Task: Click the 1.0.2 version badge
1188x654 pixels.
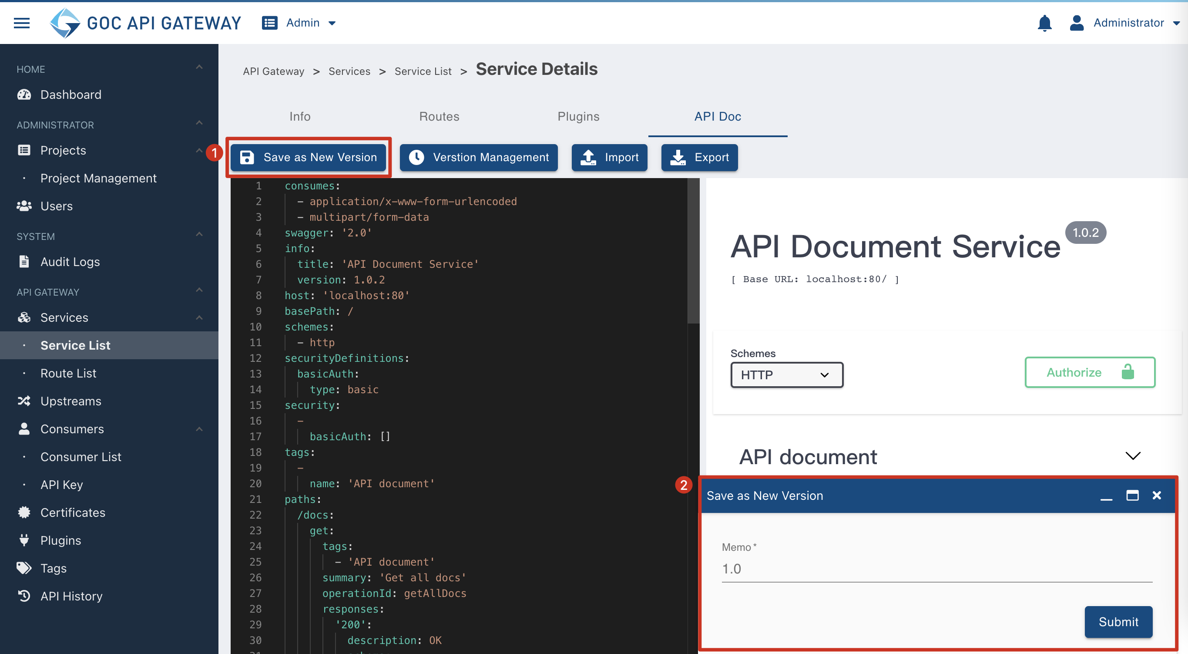Action: tap(1086, 233)
